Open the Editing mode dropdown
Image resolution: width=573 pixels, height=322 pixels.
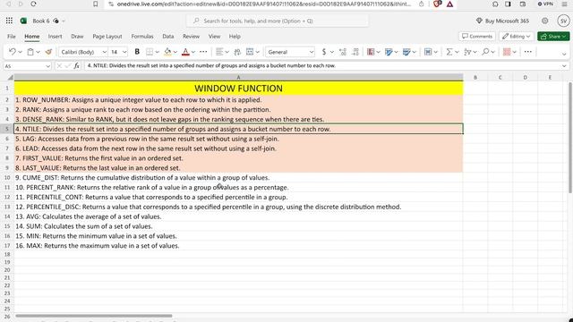(516, 36)
